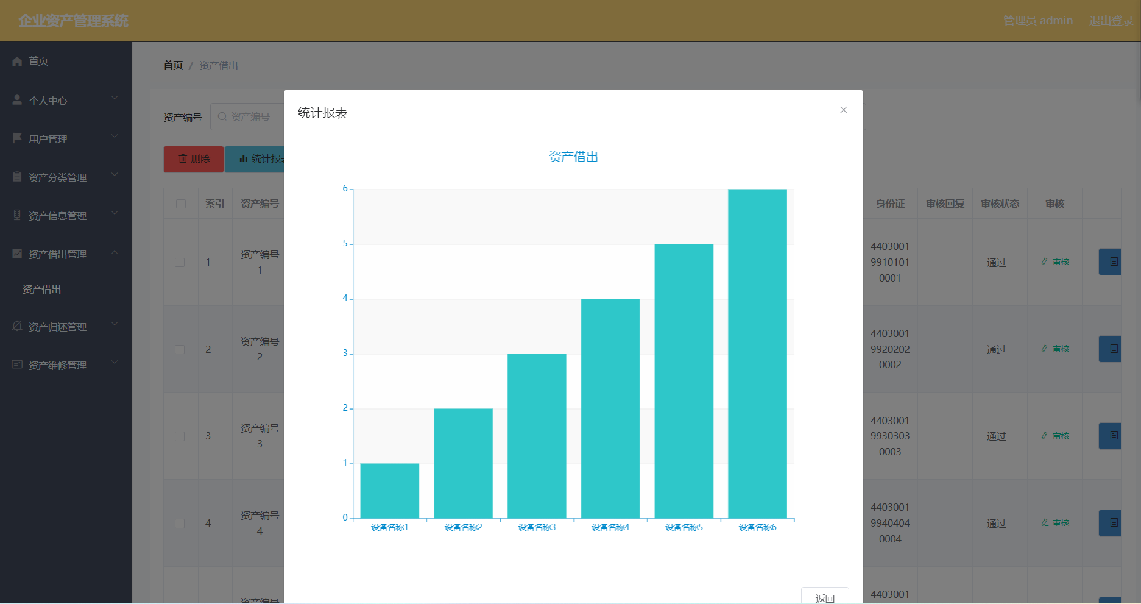Click the clipboard icon for 资产分类管理

(x=17, y=177)
